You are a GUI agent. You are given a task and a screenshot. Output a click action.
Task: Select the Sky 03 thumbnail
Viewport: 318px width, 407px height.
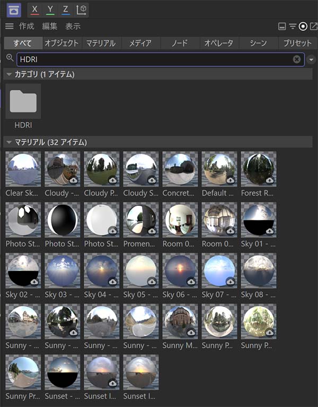point(63,271)
